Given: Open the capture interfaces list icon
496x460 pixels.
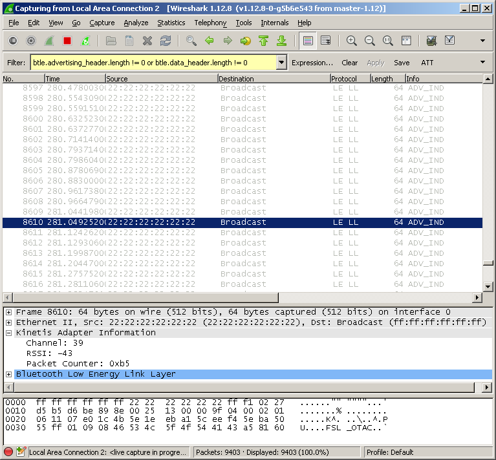Looking at the screenshot, I should tap(13, 41).
